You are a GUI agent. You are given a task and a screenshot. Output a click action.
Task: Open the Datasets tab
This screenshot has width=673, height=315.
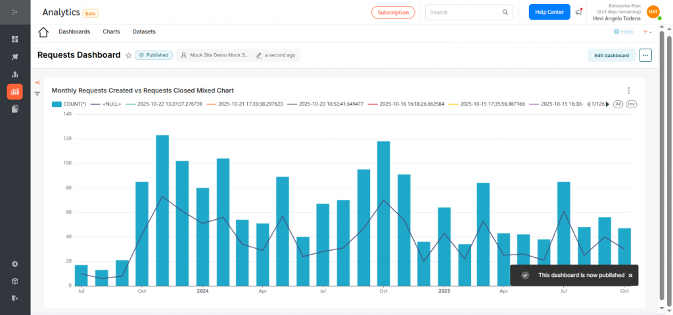(144, 31)
